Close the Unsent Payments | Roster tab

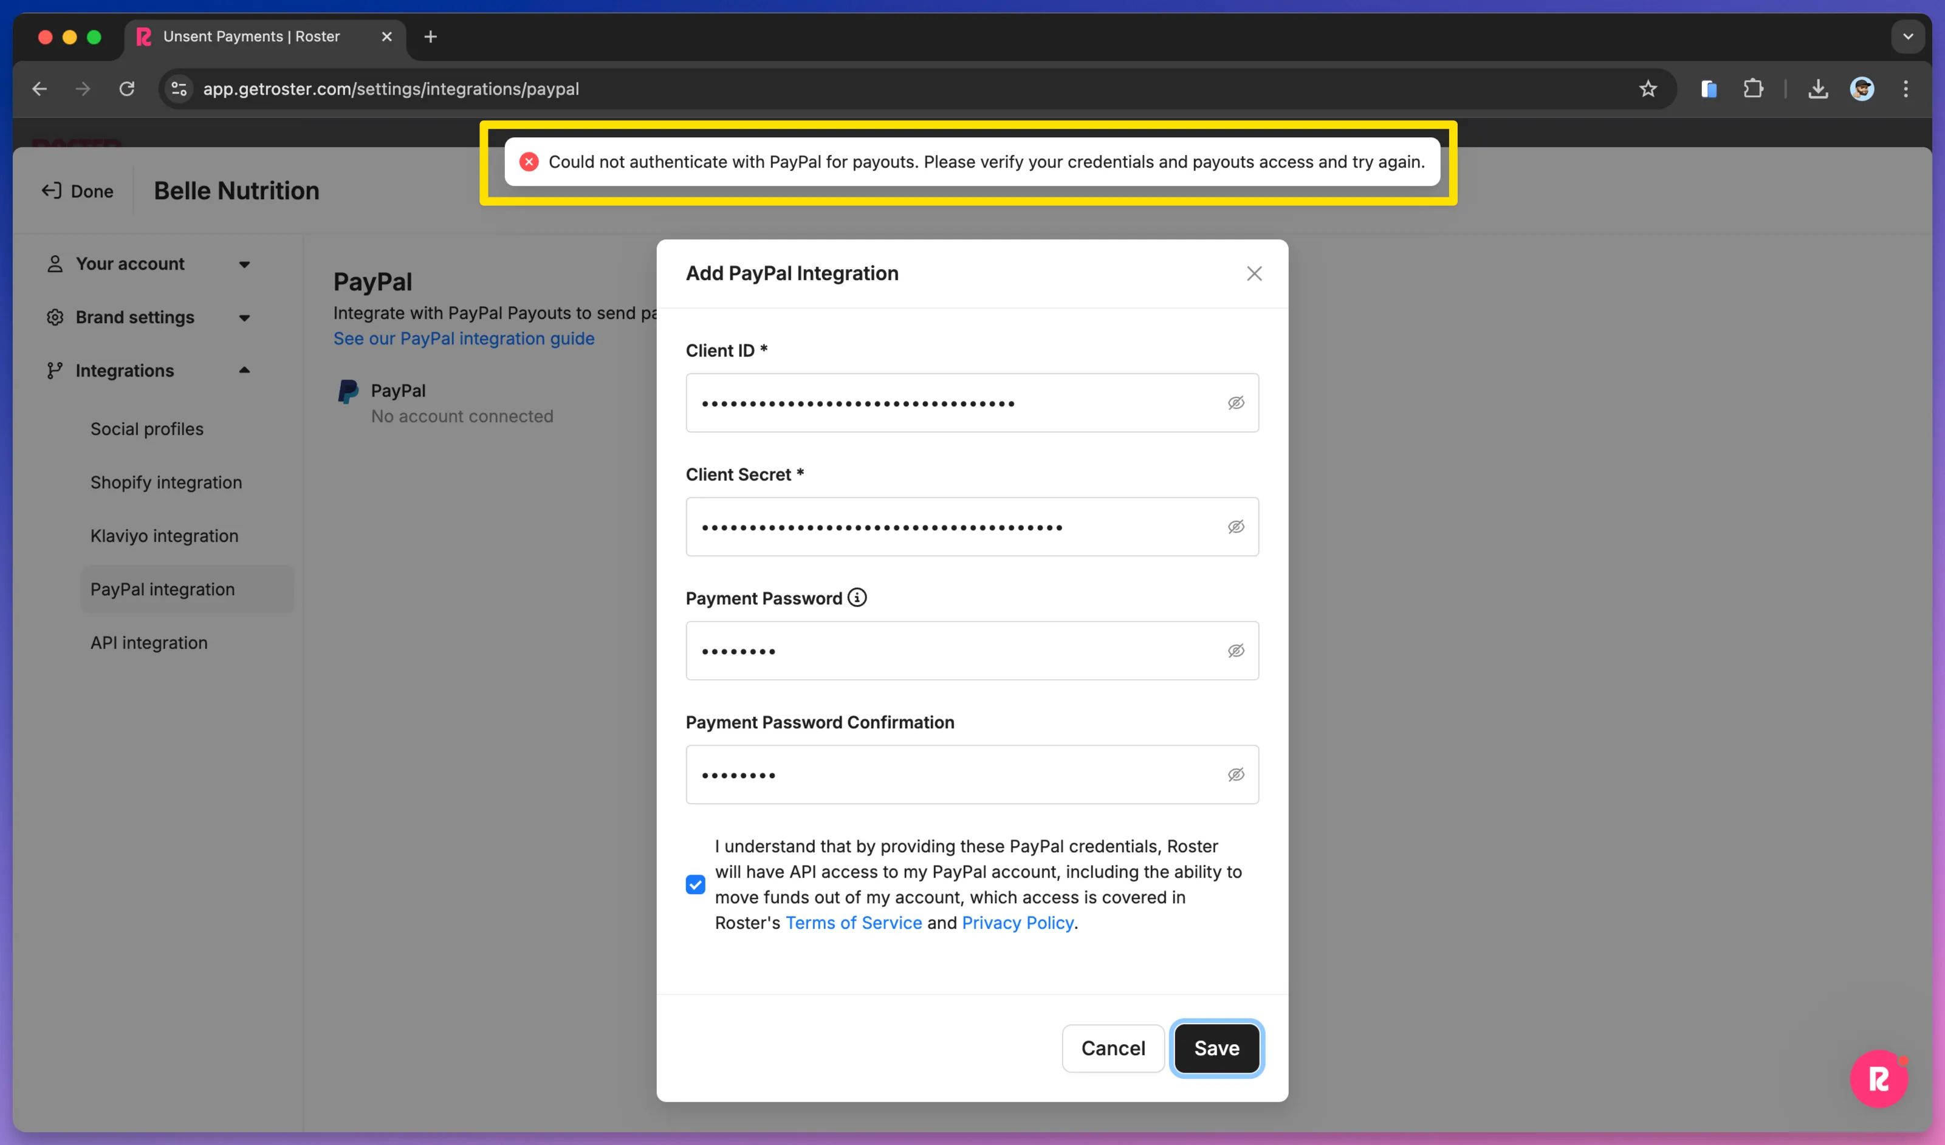386,36
